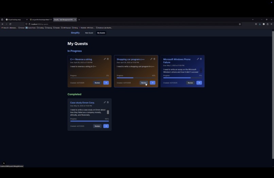Close the Git pull tracking setup tab
Image resolution: width=274 pixels, height=178 pixels.
pos(27,20)
